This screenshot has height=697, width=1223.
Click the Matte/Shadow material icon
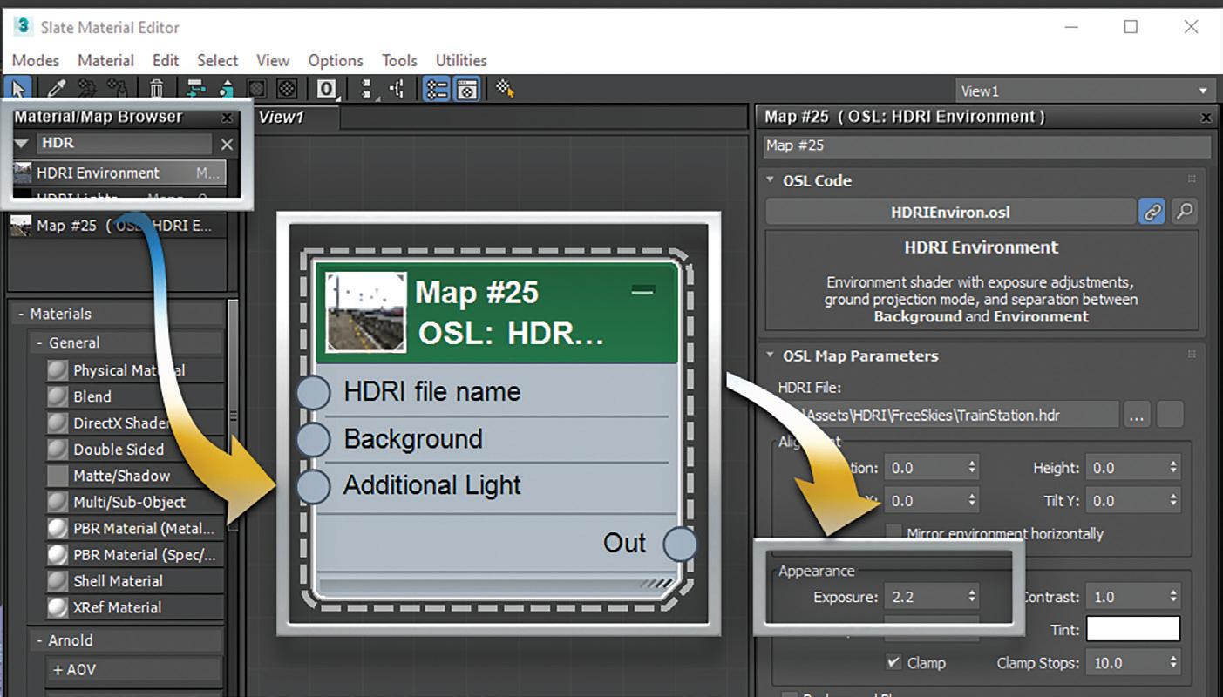point(58,476)
